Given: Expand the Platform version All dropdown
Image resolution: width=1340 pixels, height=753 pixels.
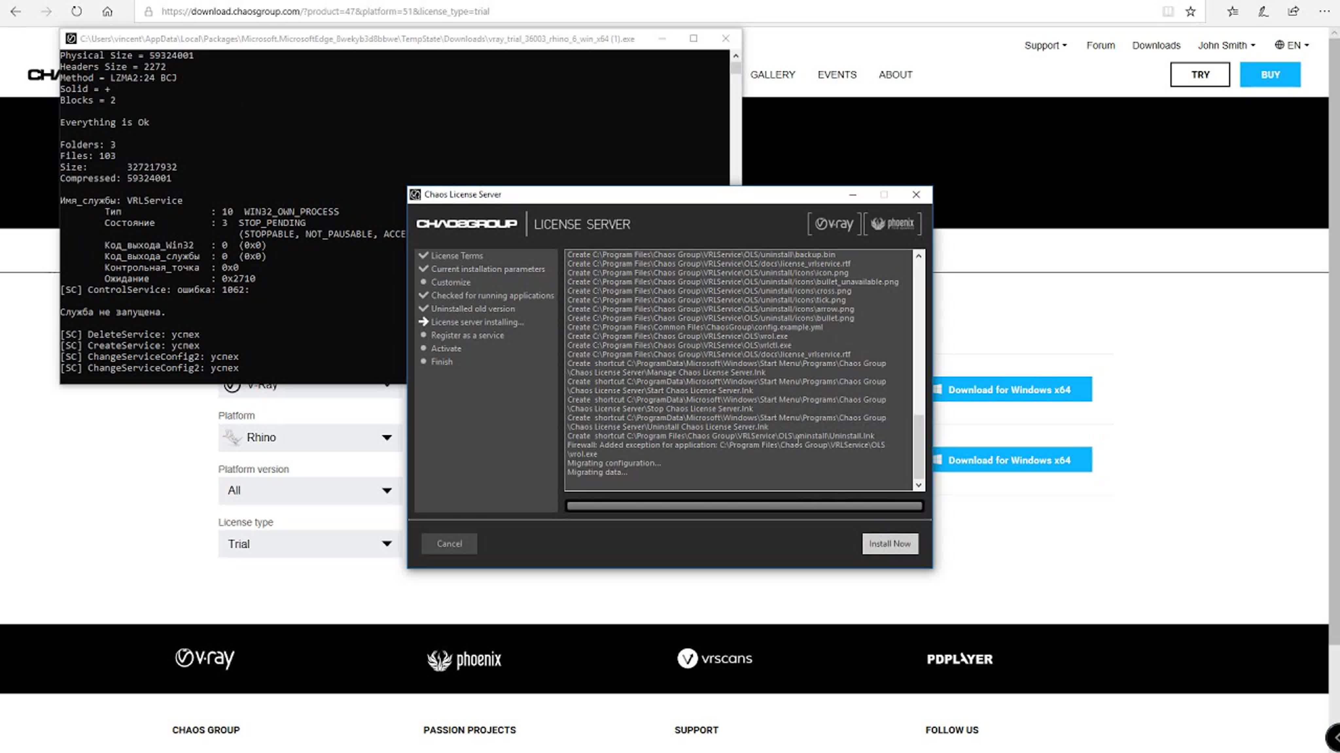Looking at the screenshot, I should 310,491.
